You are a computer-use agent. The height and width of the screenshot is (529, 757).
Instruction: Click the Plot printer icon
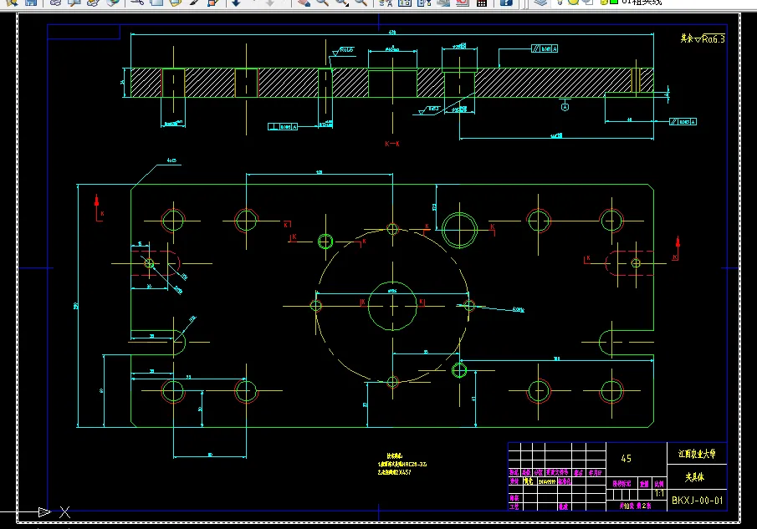[55, 3]
